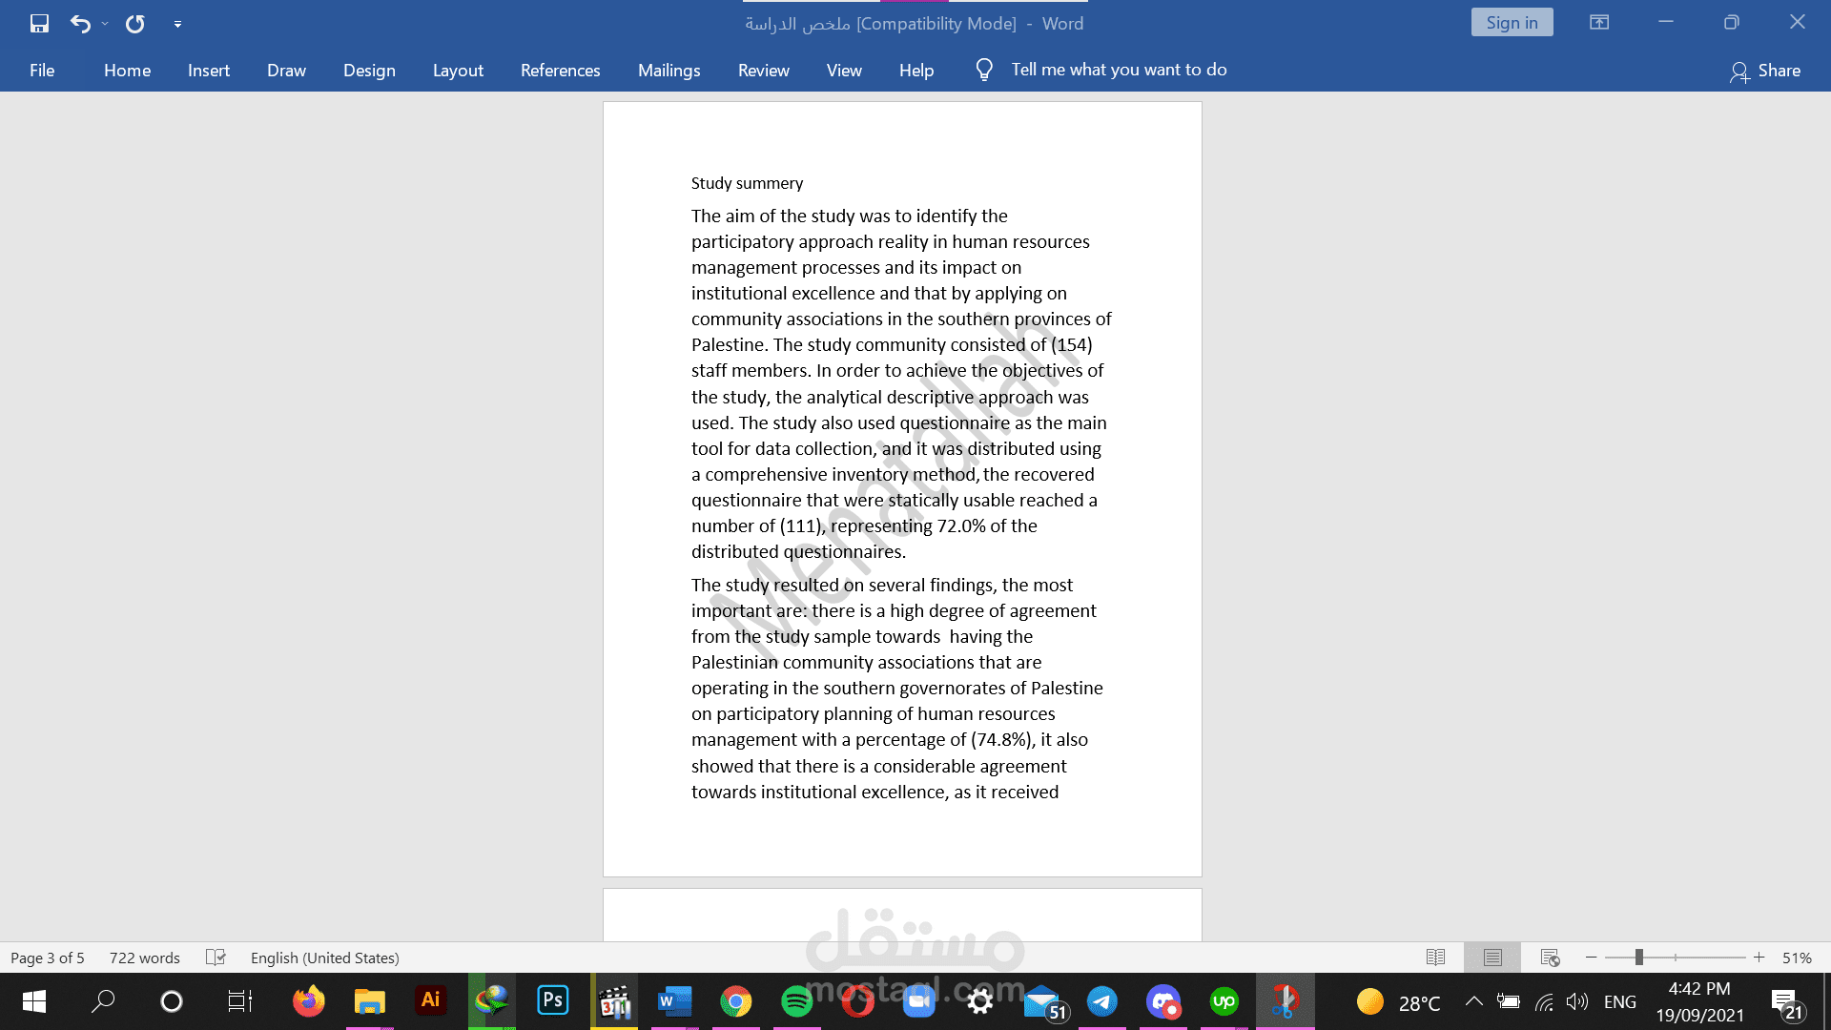Click the zoom out minus icon

1591,958
